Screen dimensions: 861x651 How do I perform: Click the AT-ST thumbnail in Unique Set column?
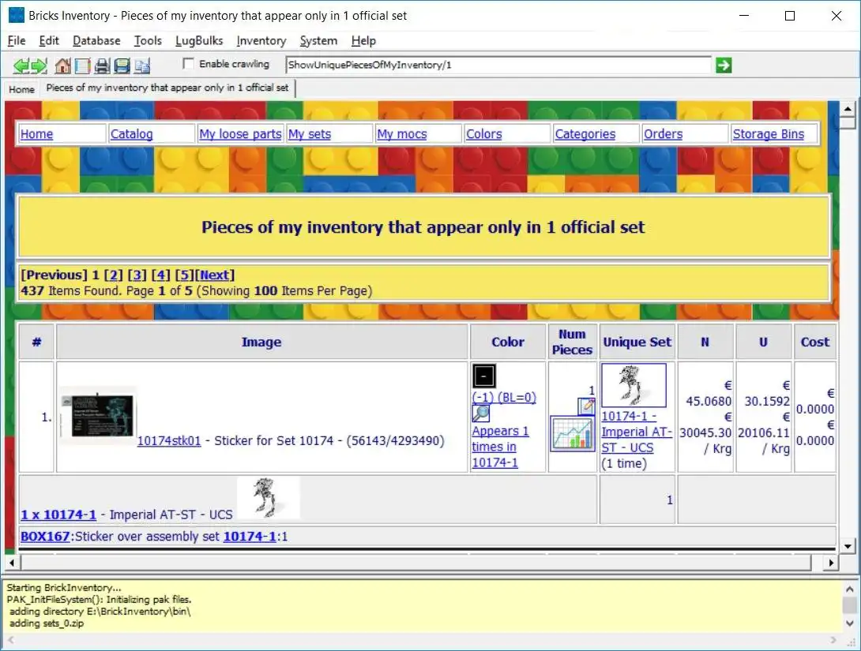pyautogui.click(x=634, y=385)
